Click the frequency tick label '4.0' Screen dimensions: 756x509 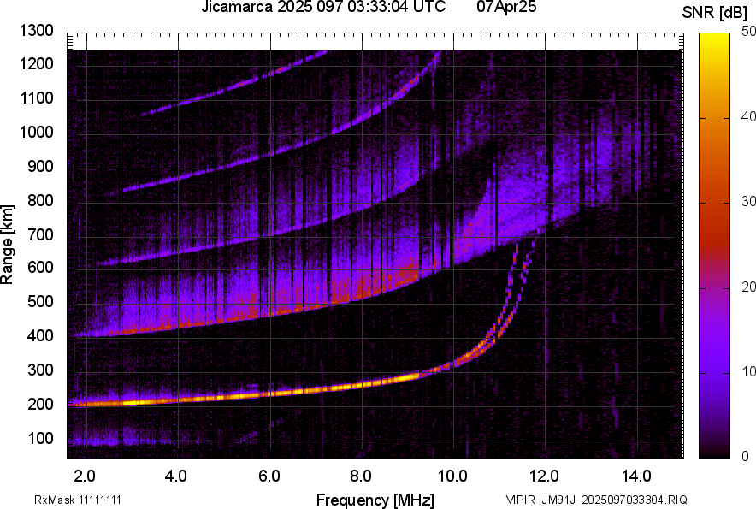(176, 476)
